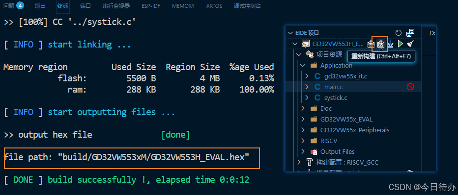Click the C file icon of systick.c
This screenshot has width=458, height=195.
[x=317, y=97]
